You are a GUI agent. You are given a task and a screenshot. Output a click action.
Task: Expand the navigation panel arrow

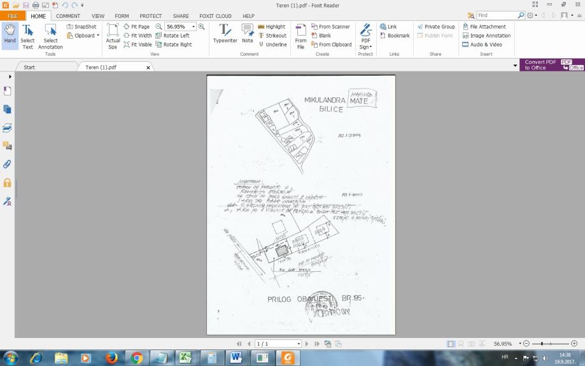coord(10,76)
